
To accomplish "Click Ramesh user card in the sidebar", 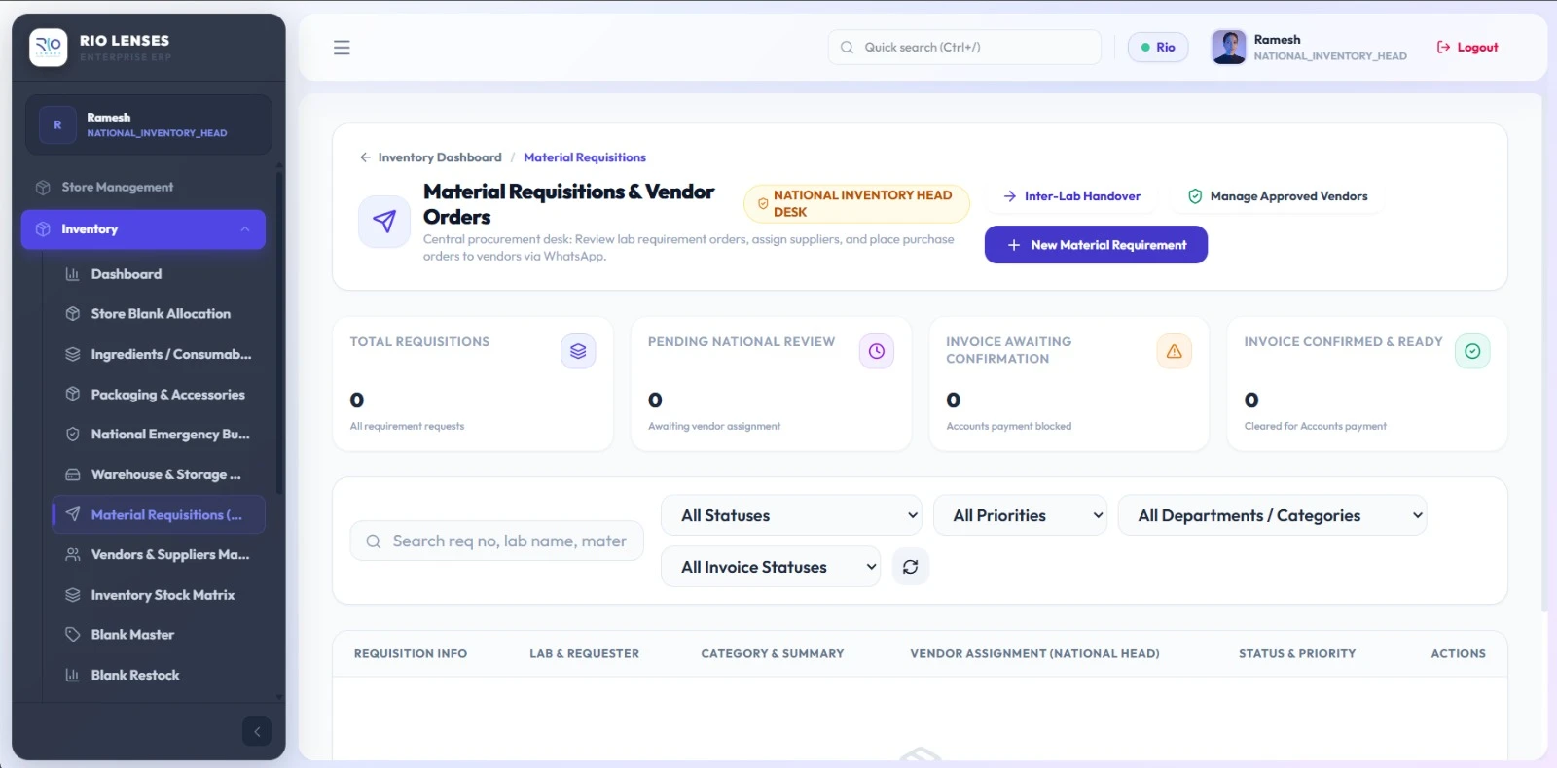I will (148, 124).
